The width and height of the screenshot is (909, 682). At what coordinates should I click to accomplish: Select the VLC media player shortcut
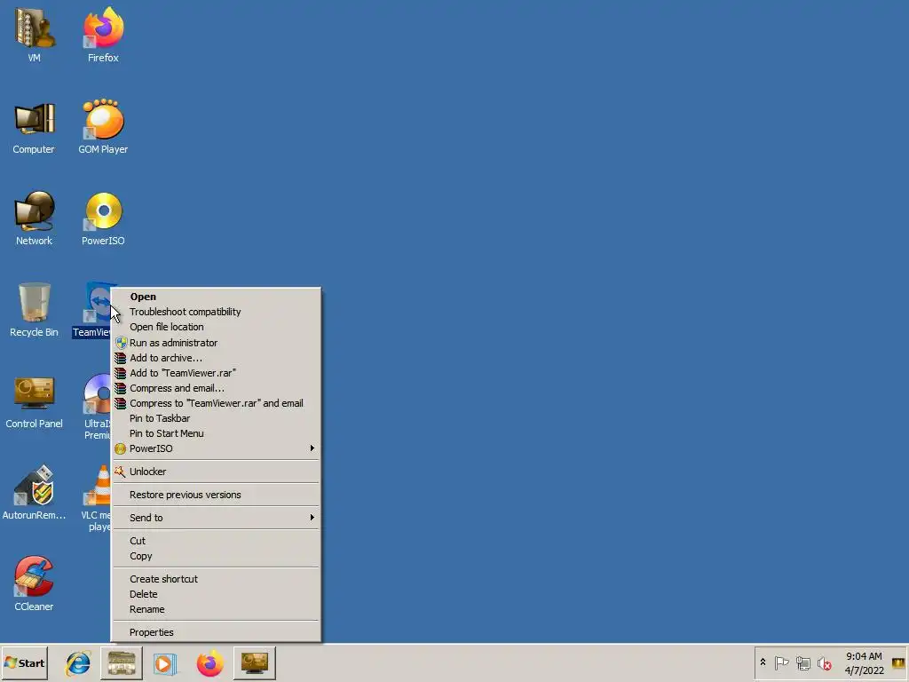[x=98, y=497]
